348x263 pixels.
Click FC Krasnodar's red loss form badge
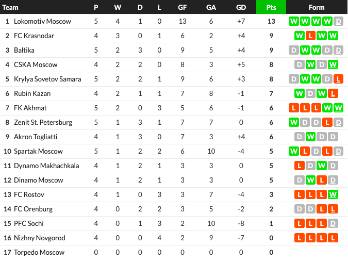(310, 36)
